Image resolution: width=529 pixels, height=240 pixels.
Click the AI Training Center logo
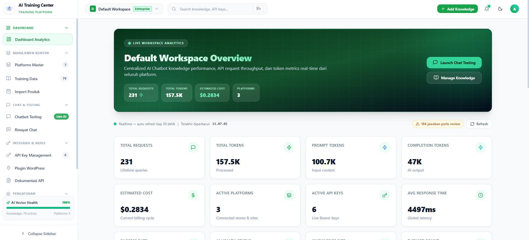9,9
